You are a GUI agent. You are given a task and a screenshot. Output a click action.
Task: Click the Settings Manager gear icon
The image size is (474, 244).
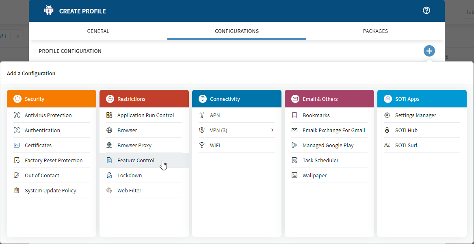[x=387, y=115]
